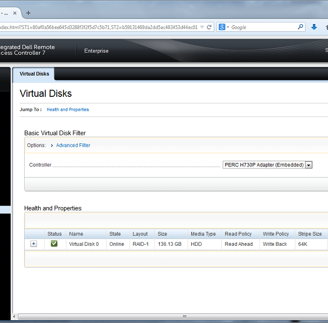Image resolution: width=328 pixels, height=323 pixels.
Task: Sort by the Stripe Size column header
Action: 310,234
